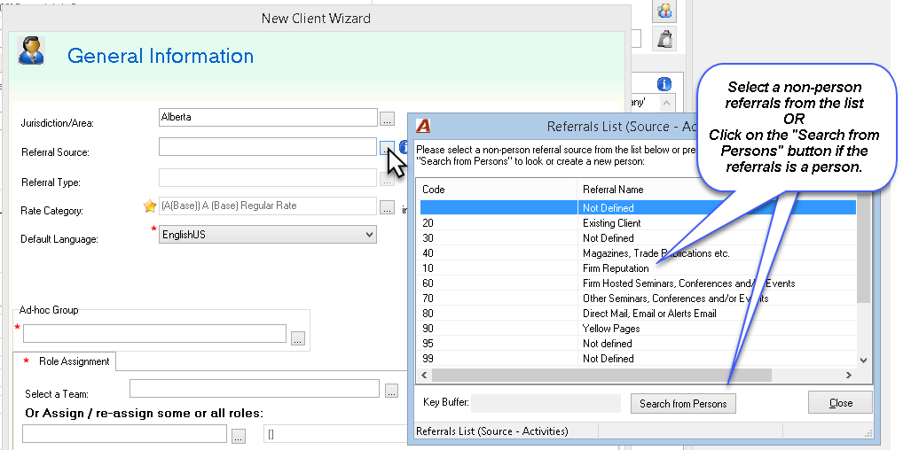Click the red A logo in Referrals List title

click(x=423, y=126)
